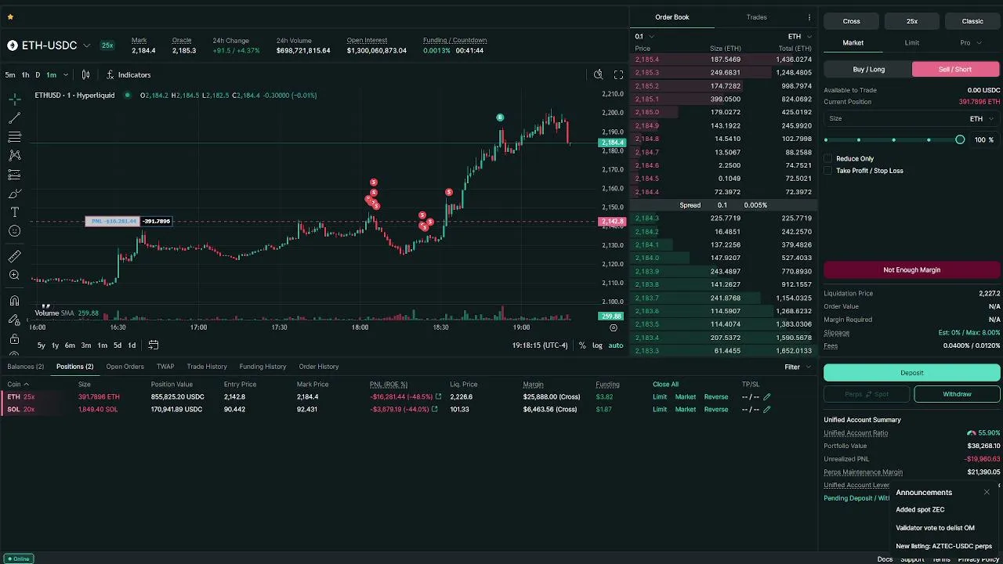Open the Cross margin mode button

click(852, 21)
